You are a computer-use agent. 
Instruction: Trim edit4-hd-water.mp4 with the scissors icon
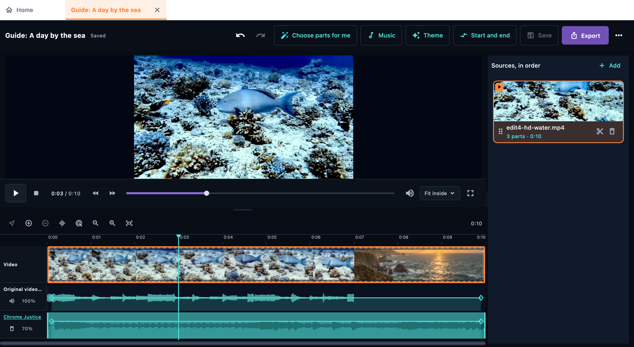point(600,132)
